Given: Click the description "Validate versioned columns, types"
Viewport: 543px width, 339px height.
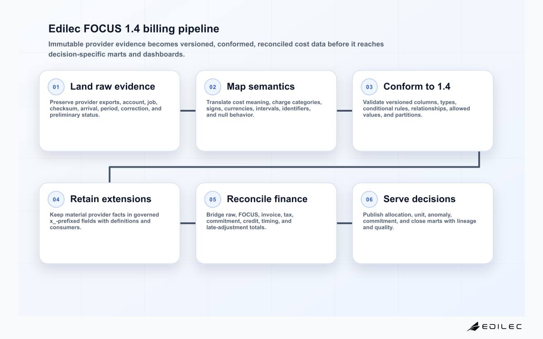Looking at the screenshot, I should [x=416, y=108].
